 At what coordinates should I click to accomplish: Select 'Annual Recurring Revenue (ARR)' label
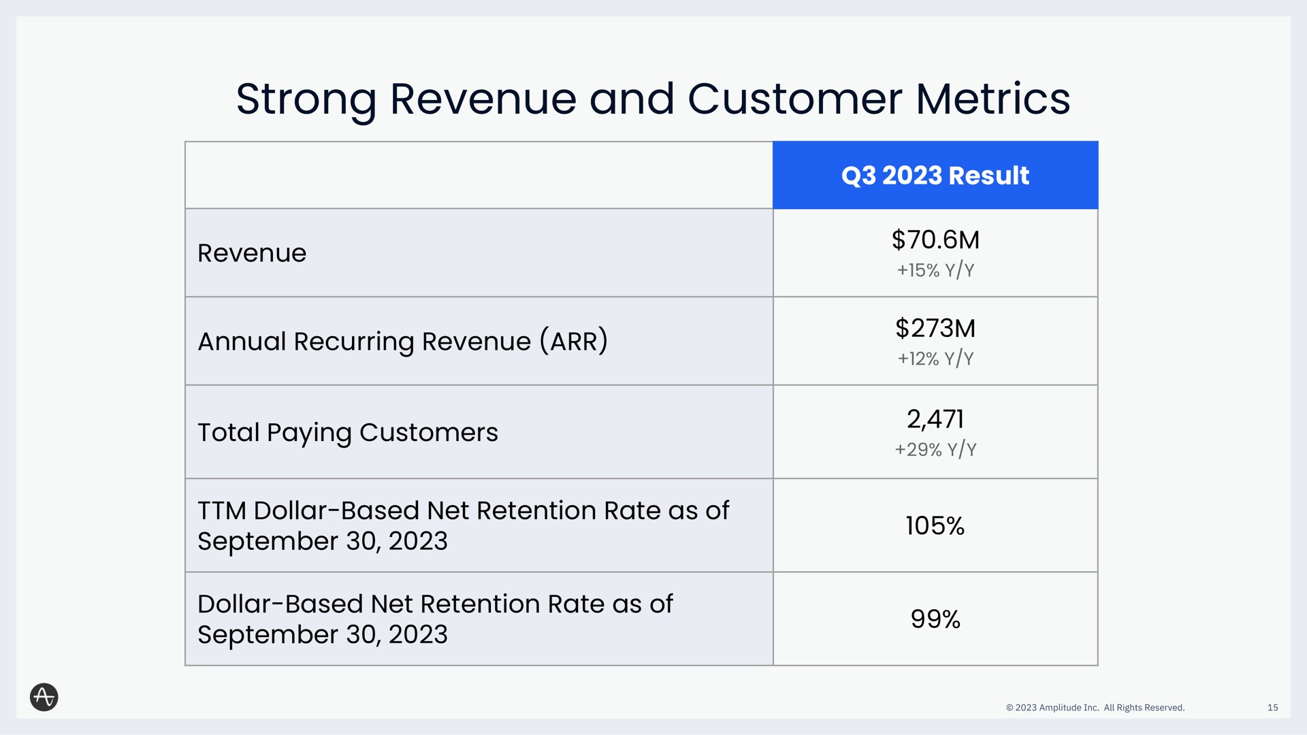pyautogui.click(x=402, y=341)
